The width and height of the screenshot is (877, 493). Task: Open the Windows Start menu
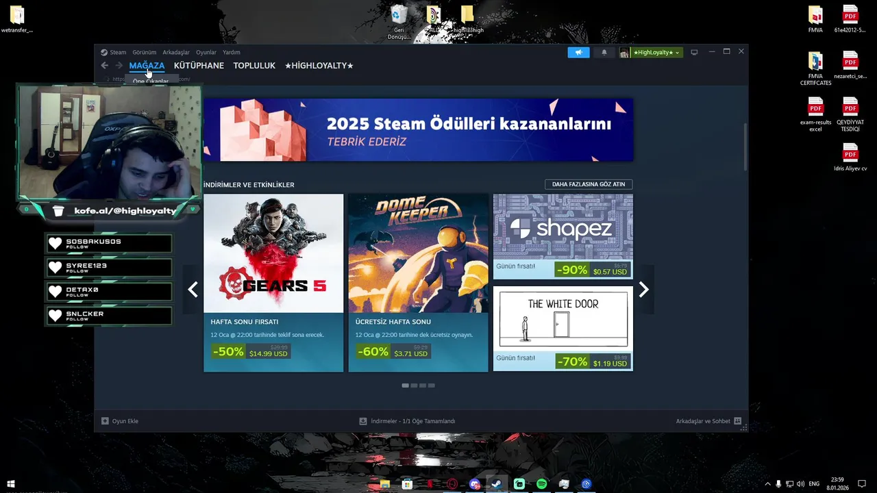point(11,484)
